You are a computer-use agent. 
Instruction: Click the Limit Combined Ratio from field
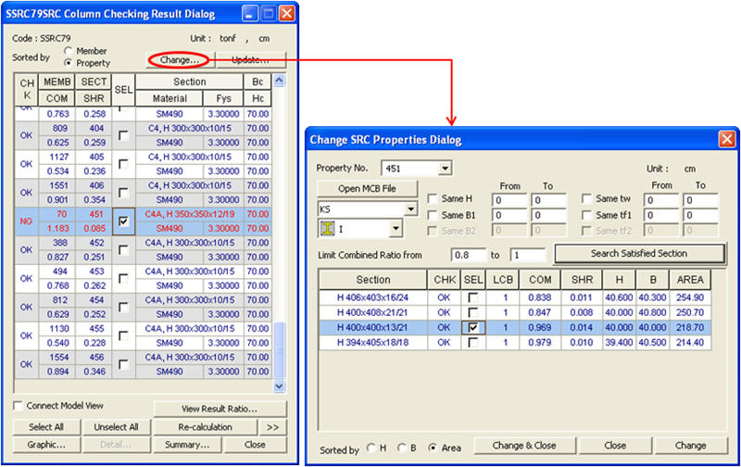pyautogui.click(x=468, y=255)
